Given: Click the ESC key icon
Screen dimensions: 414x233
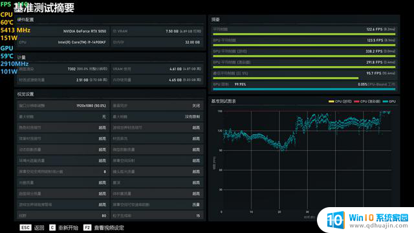Looking at the screenshot, I should 25,227.
